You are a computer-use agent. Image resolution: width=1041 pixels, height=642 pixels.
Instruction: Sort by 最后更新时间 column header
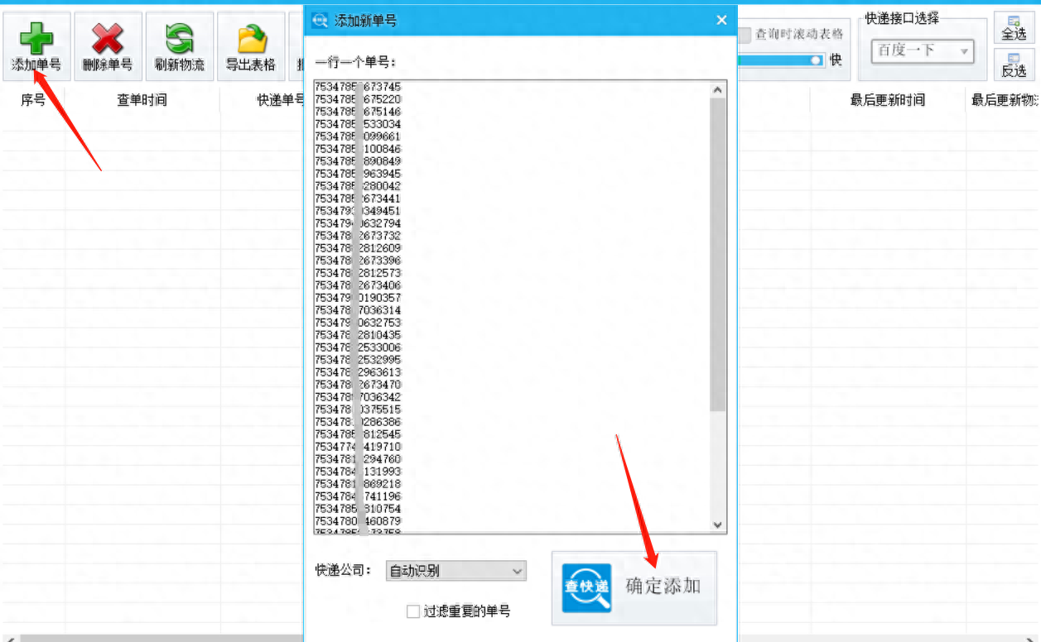[x=887, y=100]
